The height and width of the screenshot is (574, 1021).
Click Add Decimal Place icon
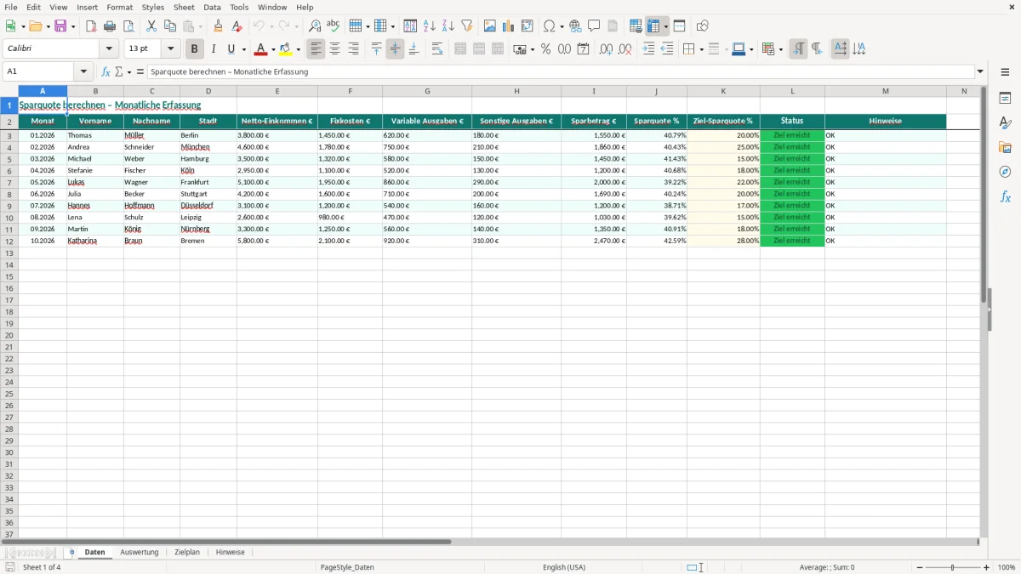tap(606, 49)
